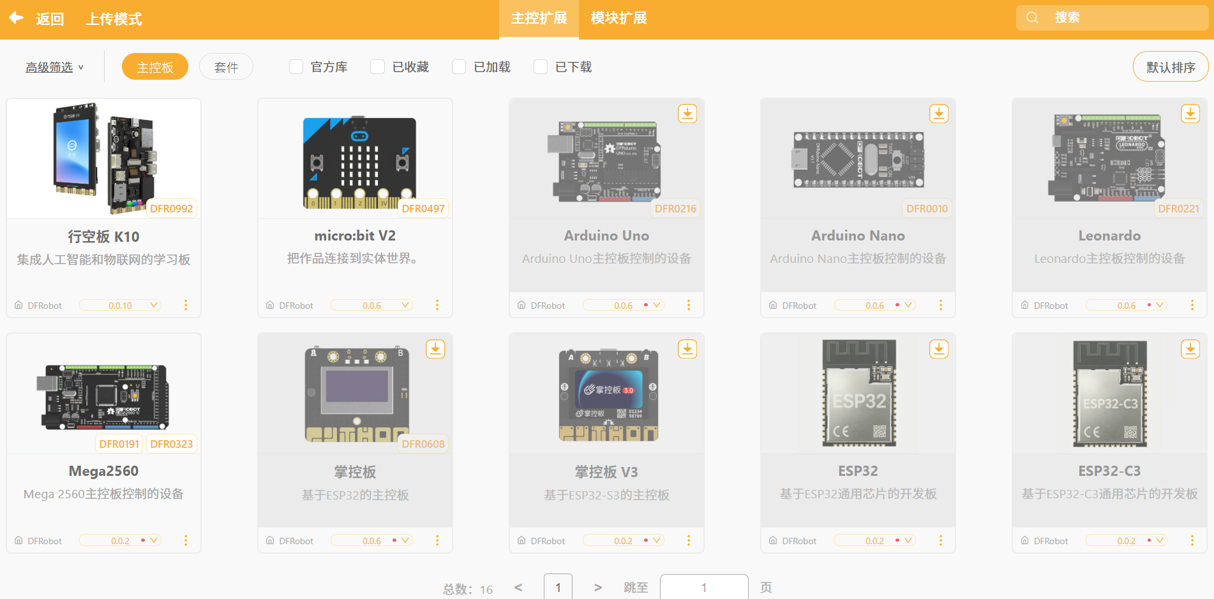Open version dropdown for ESP32

875,540
